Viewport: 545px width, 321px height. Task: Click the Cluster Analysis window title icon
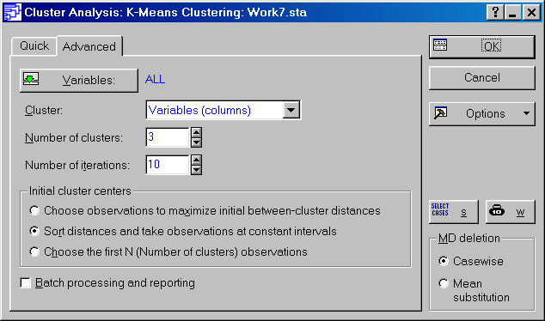point(13,12)
